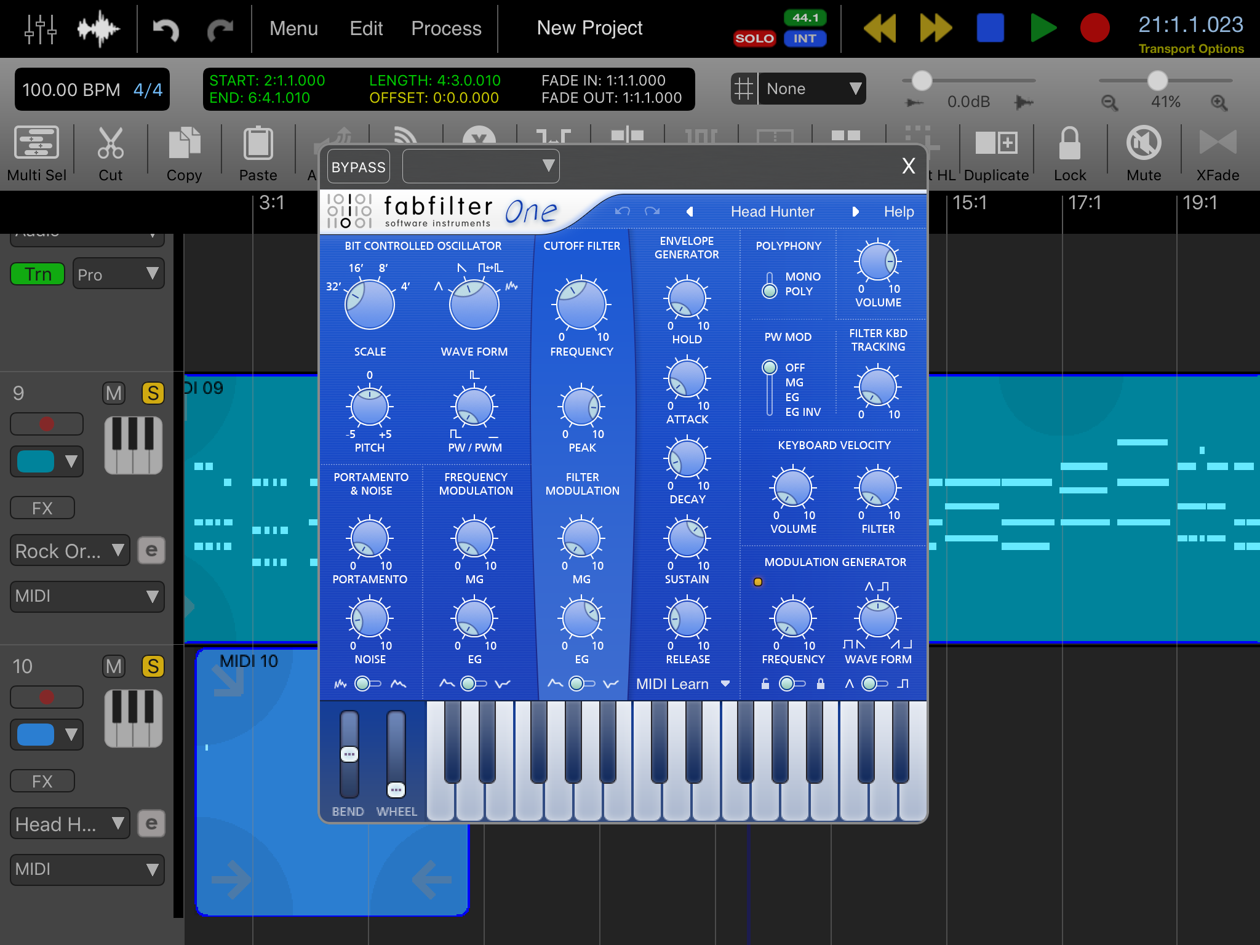The height and width of the screenshot is (945, 1260).
Task: Start recording with the red record button
Action: [1095, 28]
